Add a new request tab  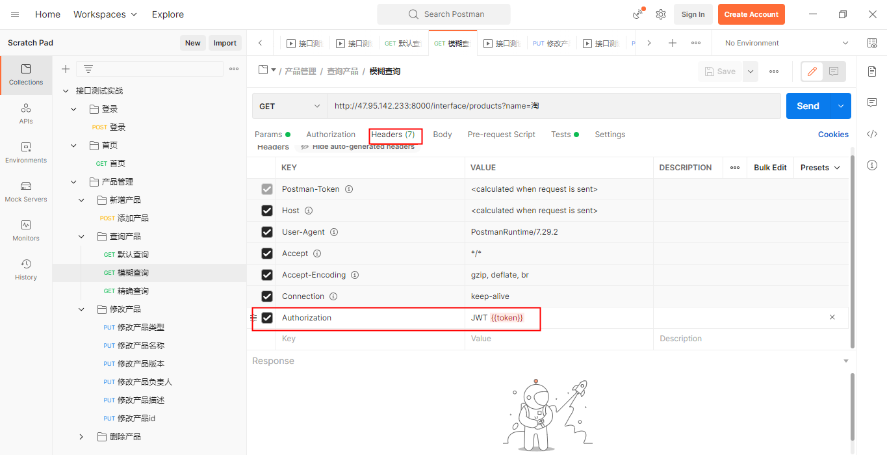point(673,43)
